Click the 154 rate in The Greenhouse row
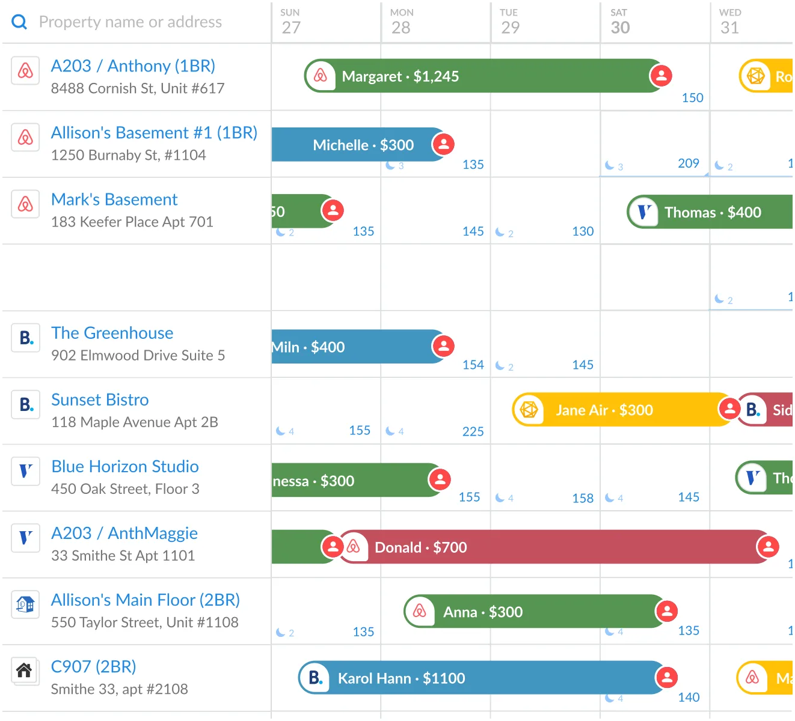Viewport: 795px width, 721px height. pos(473,365)
